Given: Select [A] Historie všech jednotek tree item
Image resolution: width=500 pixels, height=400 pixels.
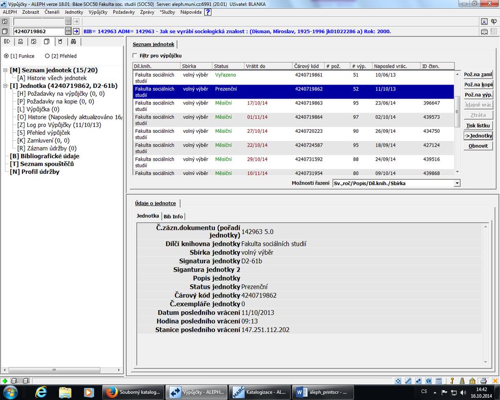Looking at the screenshot, I should coord(52,78).
